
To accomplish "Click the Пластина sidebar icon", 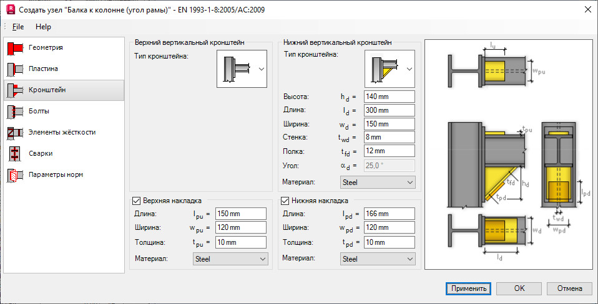I will pyautogui.click(x=16, y=69).
